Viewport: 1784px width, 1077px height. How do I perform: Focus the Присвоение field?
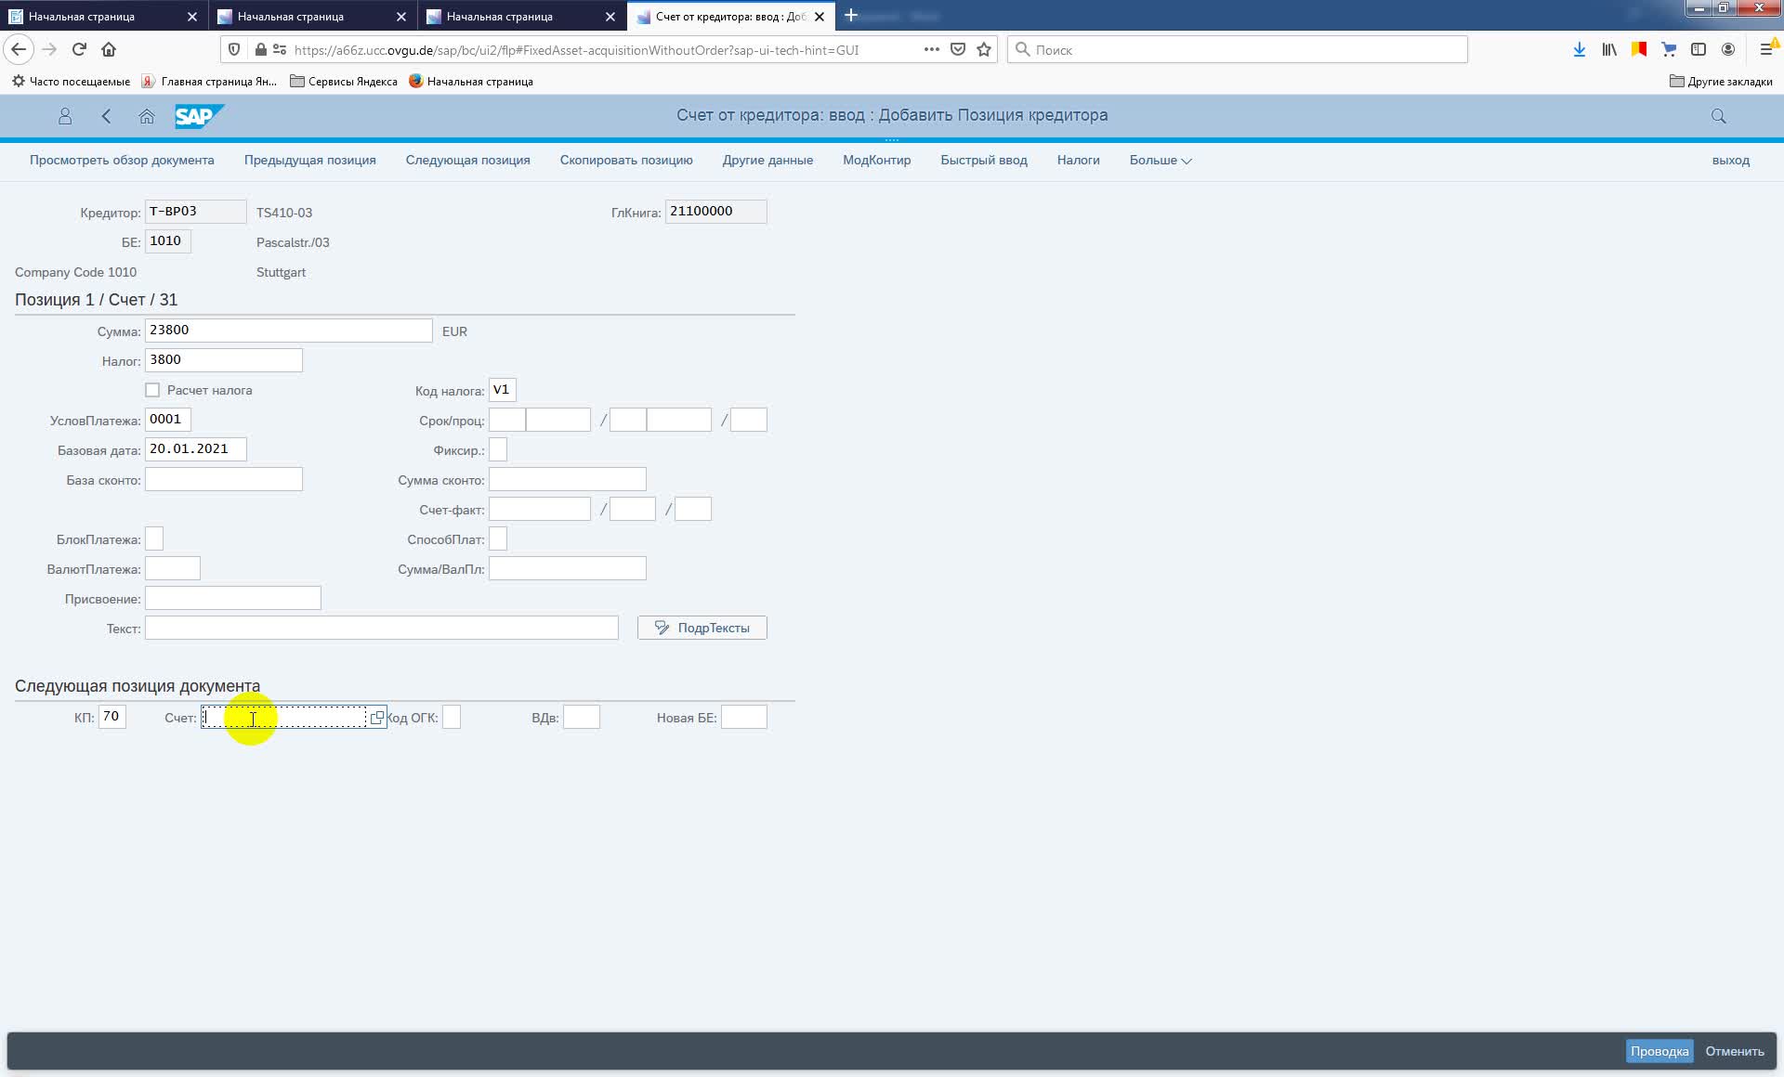coord(232,598)
